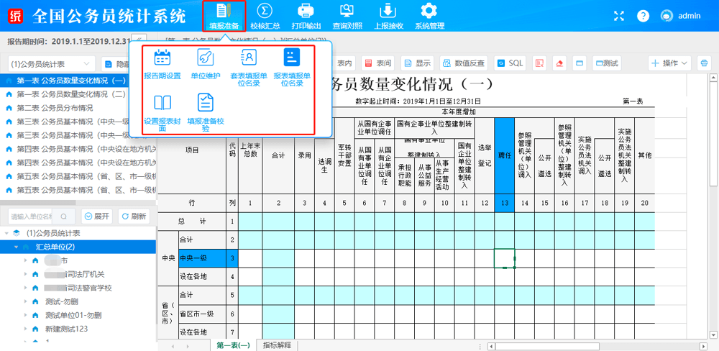This screenshot has height=351, width=719.
Task: Open 设置报表封面
Action: [x=162, y=113]
